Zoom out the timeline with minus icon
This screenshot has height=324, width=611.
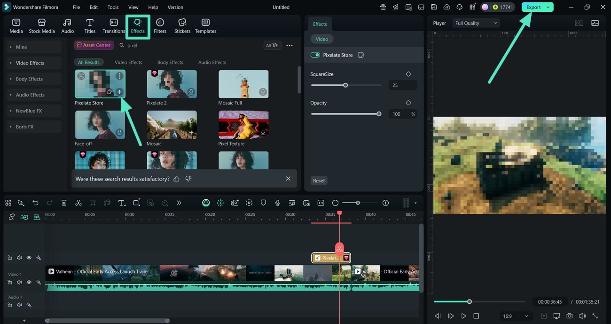coord(335,203)
